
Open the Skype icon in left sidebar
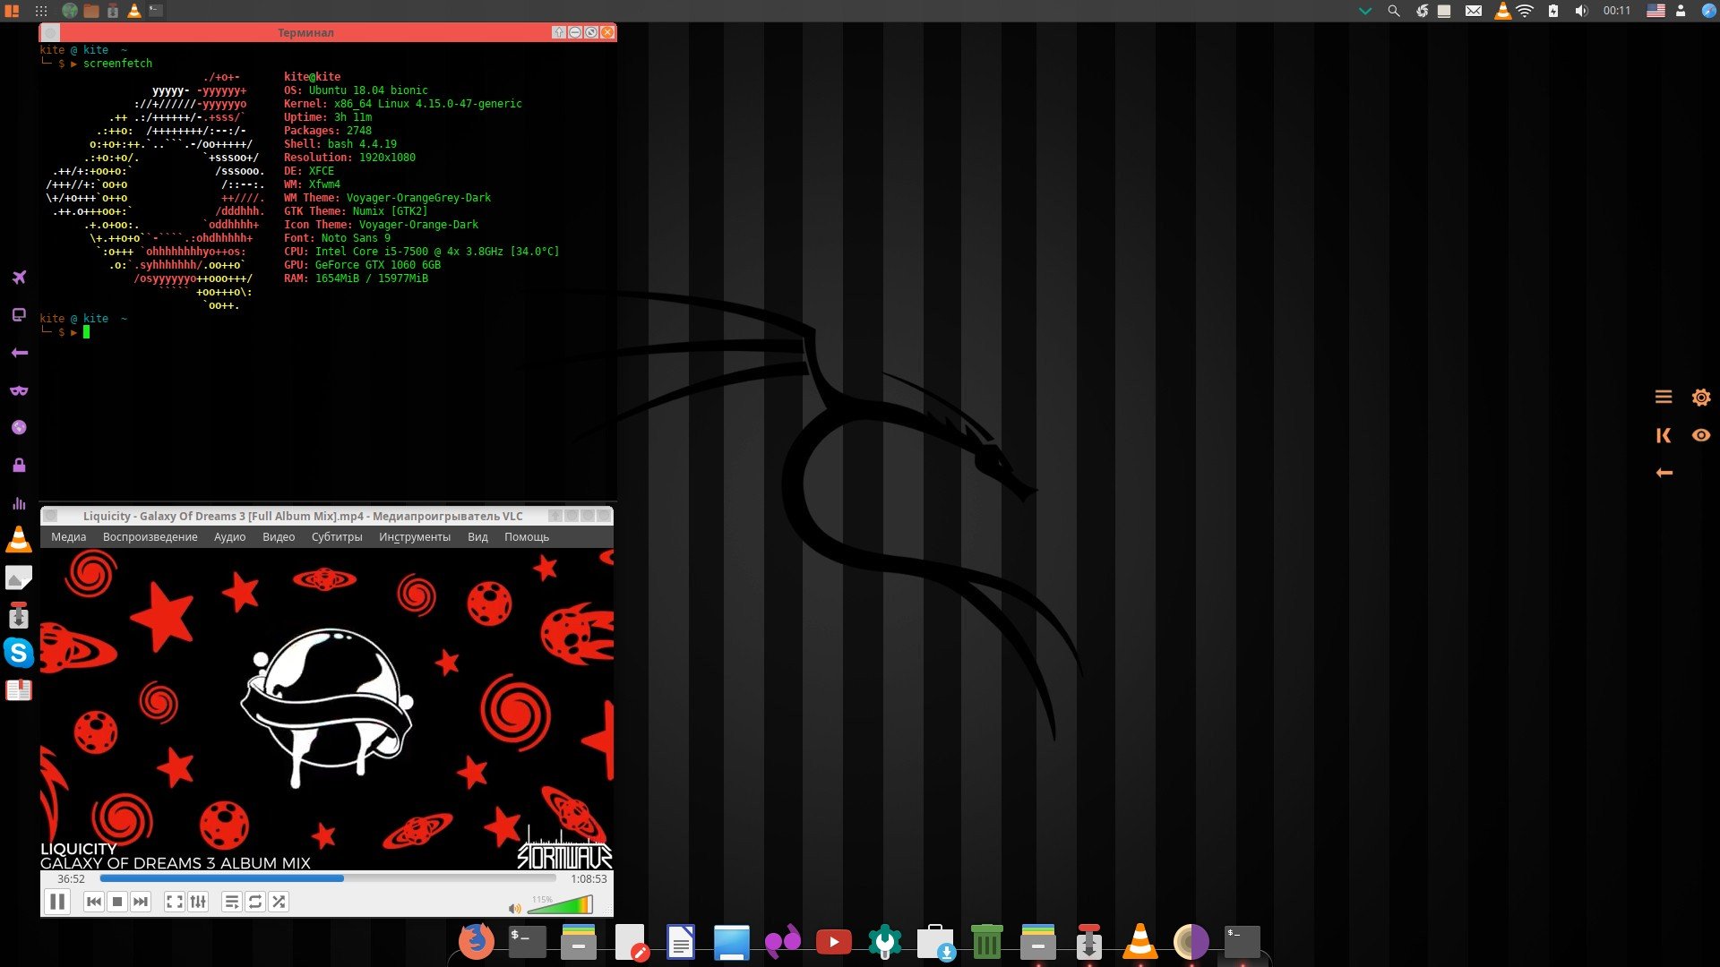[x=19, y=653]
